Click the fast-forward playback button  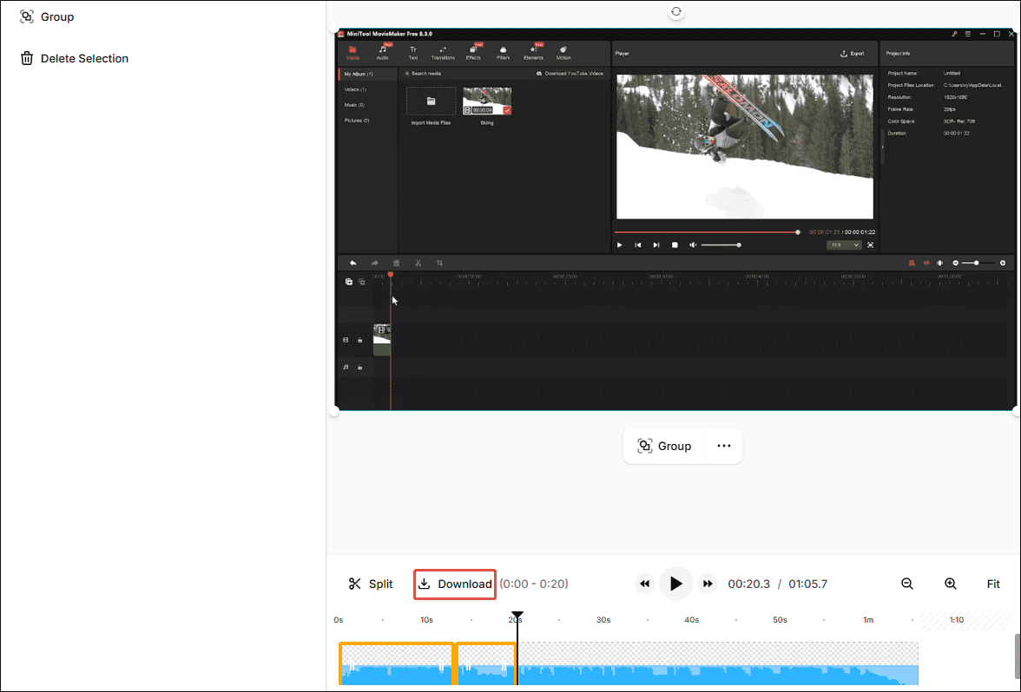pos(707,584)
